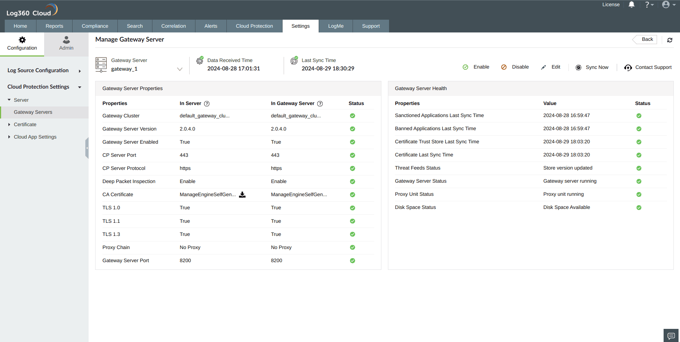The height and width of the screenshot is (342, 680).
Task: Expand the Certificate section
Action: pos(26,124)
